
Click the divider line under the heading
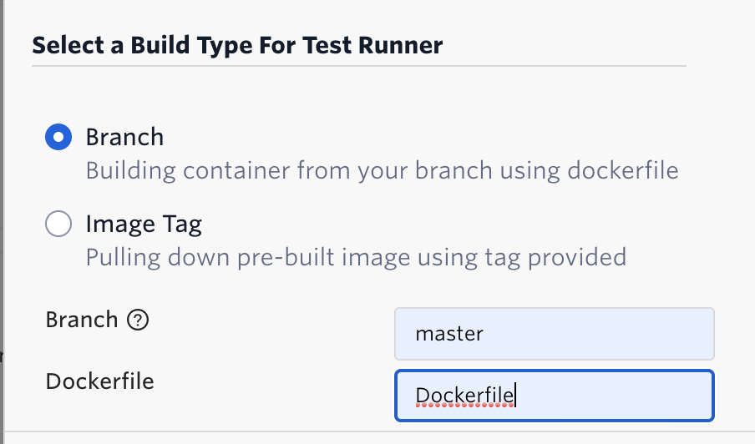tap(359, 66)
